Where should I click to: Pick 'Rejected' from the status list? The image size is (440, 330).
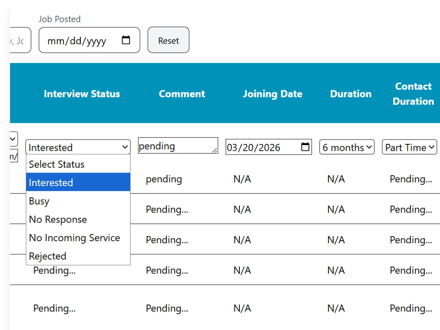(x=78, y=256)
